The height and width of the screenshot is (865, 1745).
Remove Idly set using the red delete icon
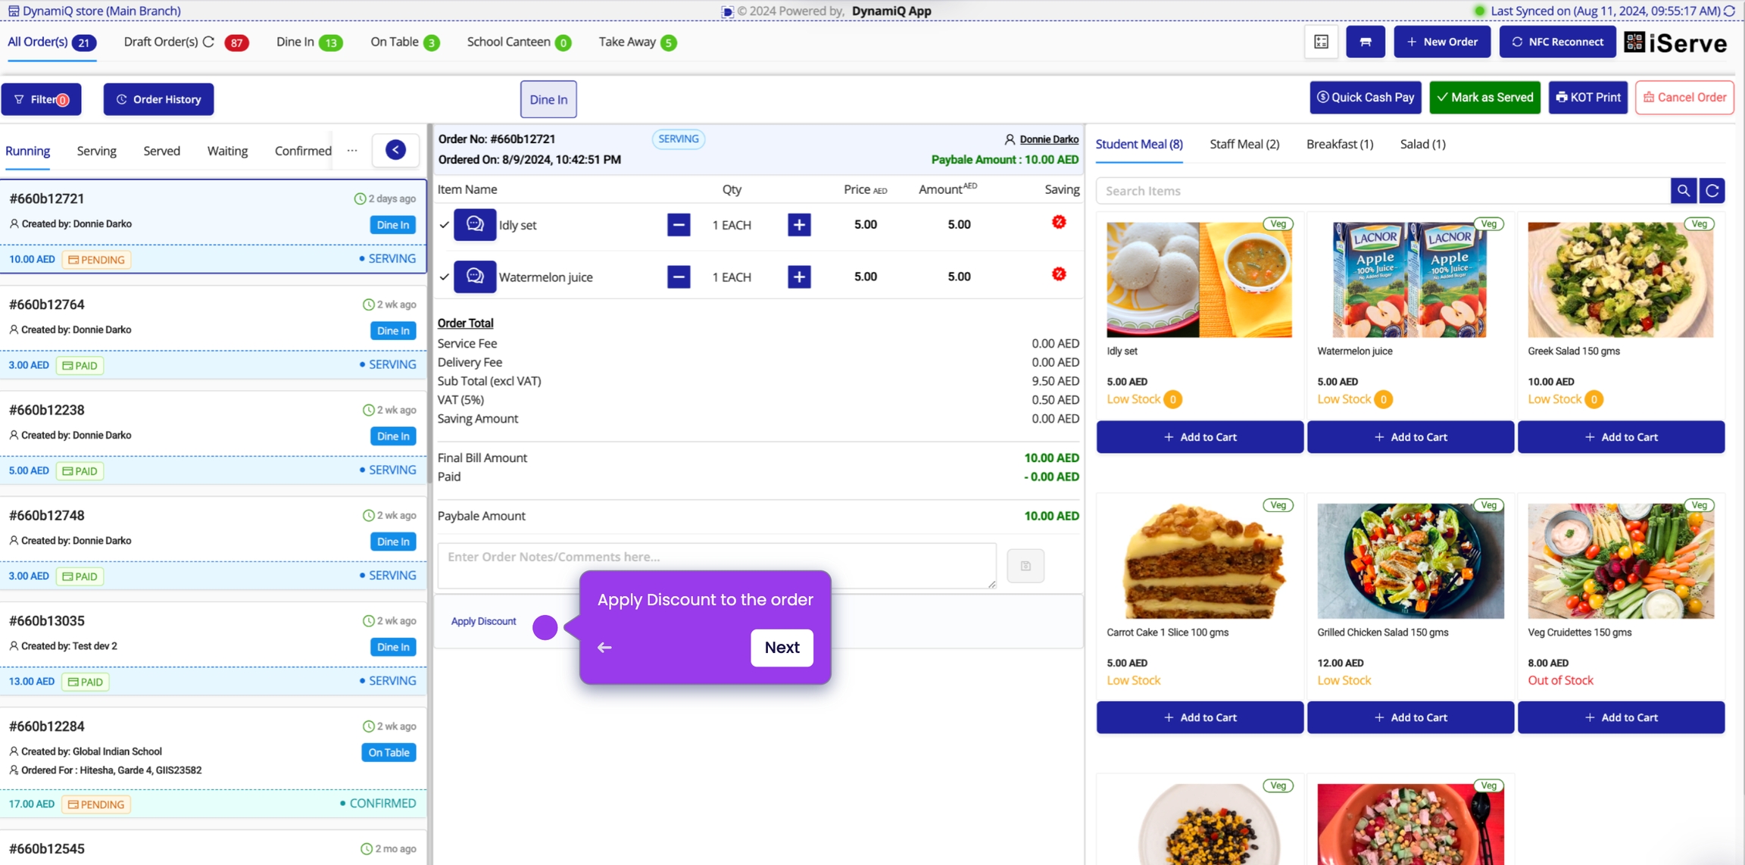pos(1059,223)
